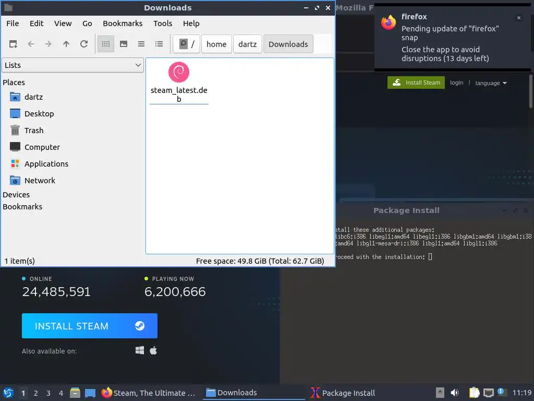Open the update notifier tray icon
This screenshot has height=401, width=534.
(x=502, y=392)
